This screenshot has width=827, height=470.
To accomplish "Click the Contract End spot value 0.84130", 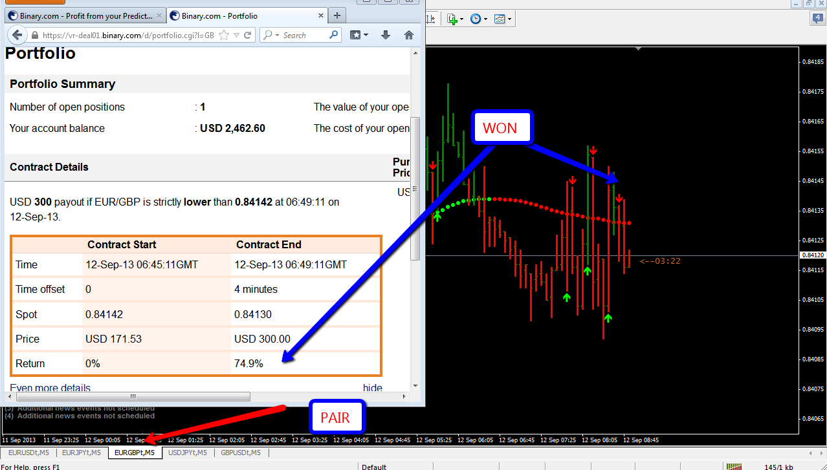I will 253,314.
